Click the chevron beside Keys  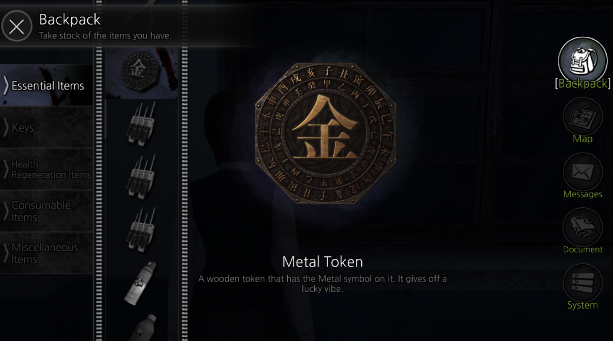5,127
